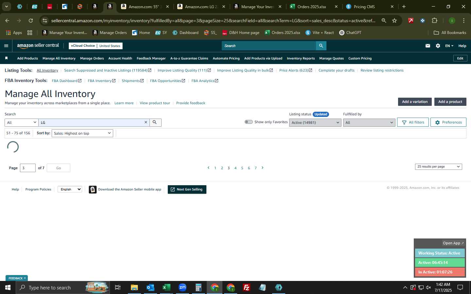471x294 pixels.
Task: Open Zoom from the taskbar
Action: pyautogui.click(x=183, y=287)
